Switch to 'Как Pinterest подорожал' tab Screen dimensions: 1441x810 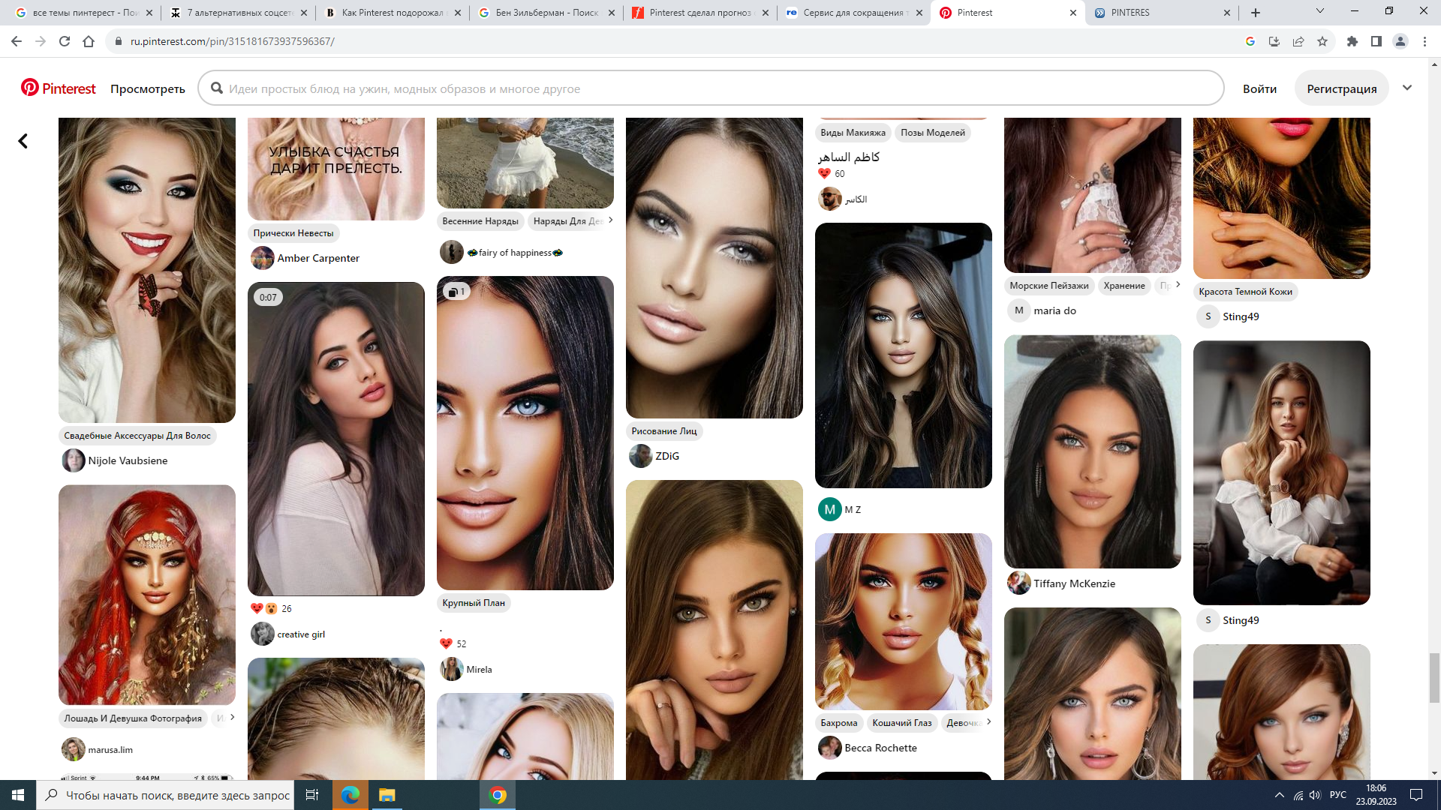coord(393,13)
